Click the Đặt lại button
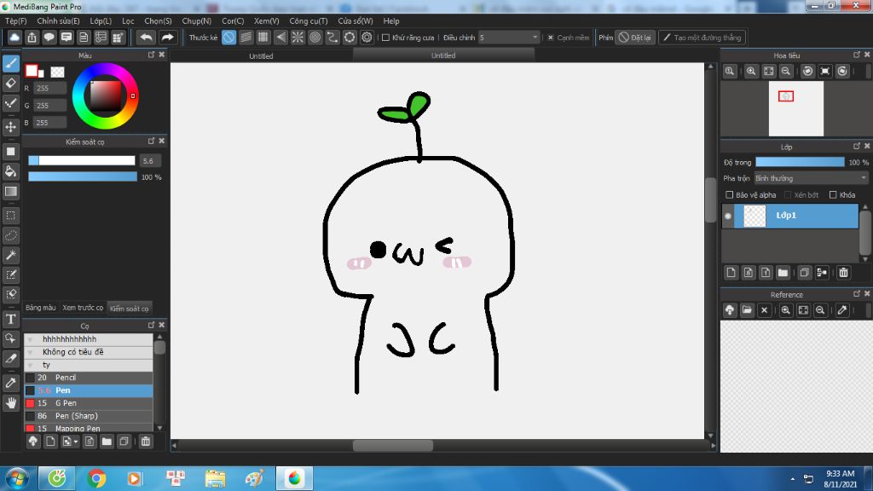 [634, 38]
